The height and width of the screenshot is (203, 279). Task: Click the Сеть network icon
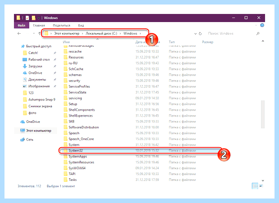[x=22, y=140]
